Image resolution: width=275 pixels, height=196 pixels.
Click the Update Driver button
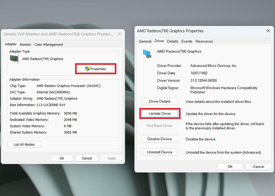point(160,113)
